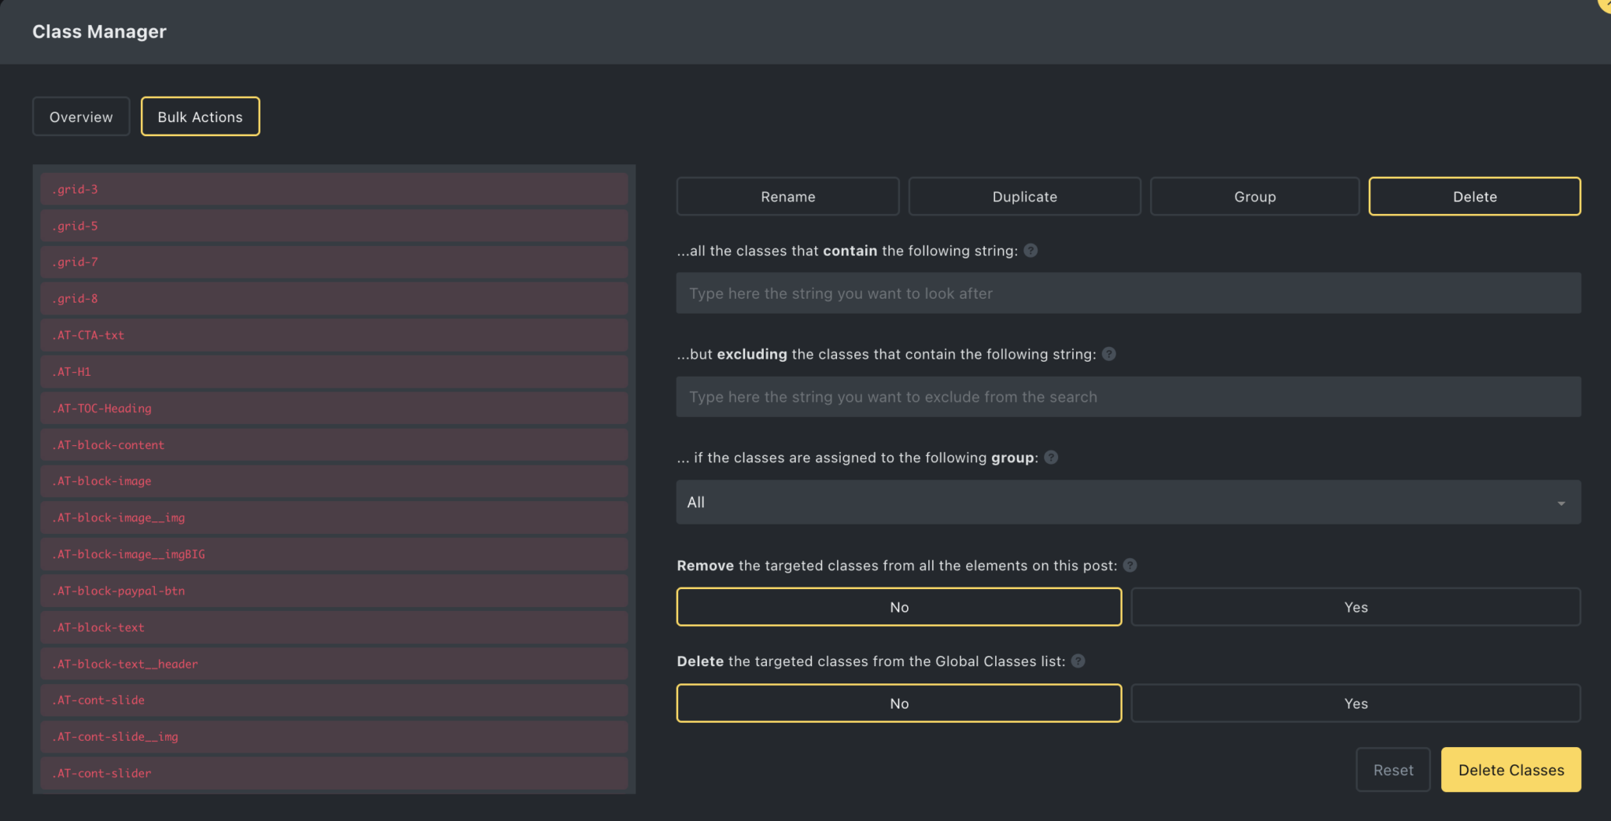
Task: Click the Delete Classes button
Action: 1511,770
